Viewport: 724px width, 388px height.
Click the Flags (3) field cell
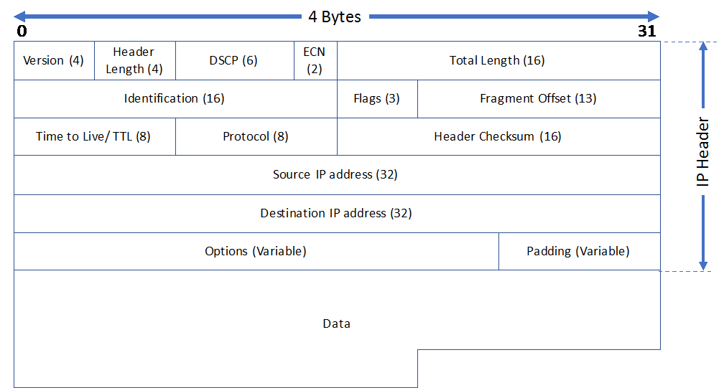click(377, 99)
